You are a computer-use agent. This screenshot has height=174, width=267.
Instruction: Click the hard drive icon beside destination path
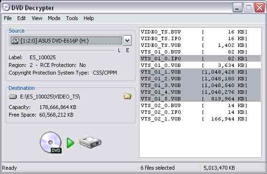coord(13,97)
